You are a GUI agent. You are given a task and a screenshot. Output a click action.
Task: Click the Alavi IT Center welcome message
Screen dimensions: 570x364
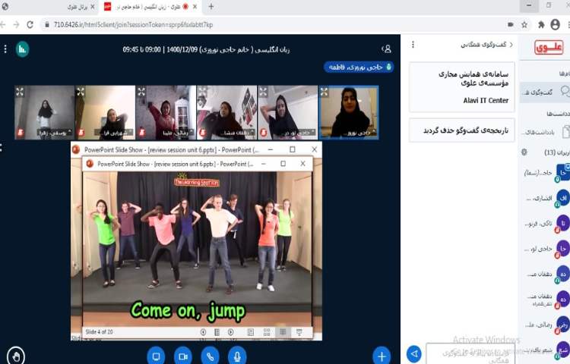tap(461, 87)
